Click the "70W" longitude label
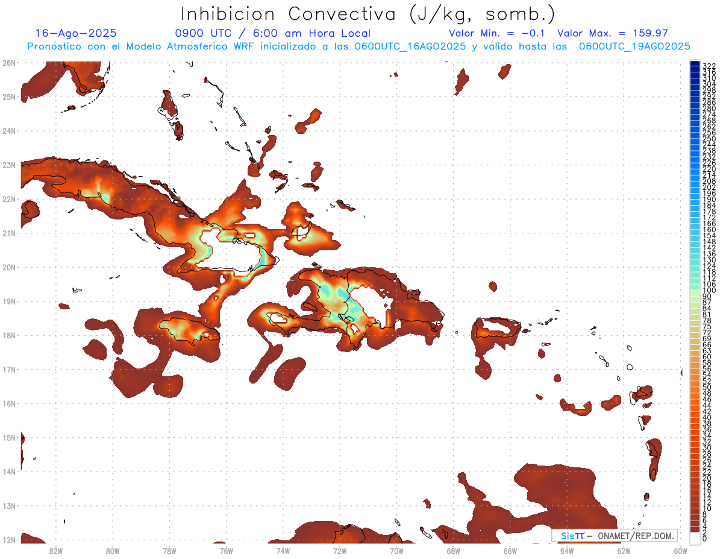 pos(396,551)
